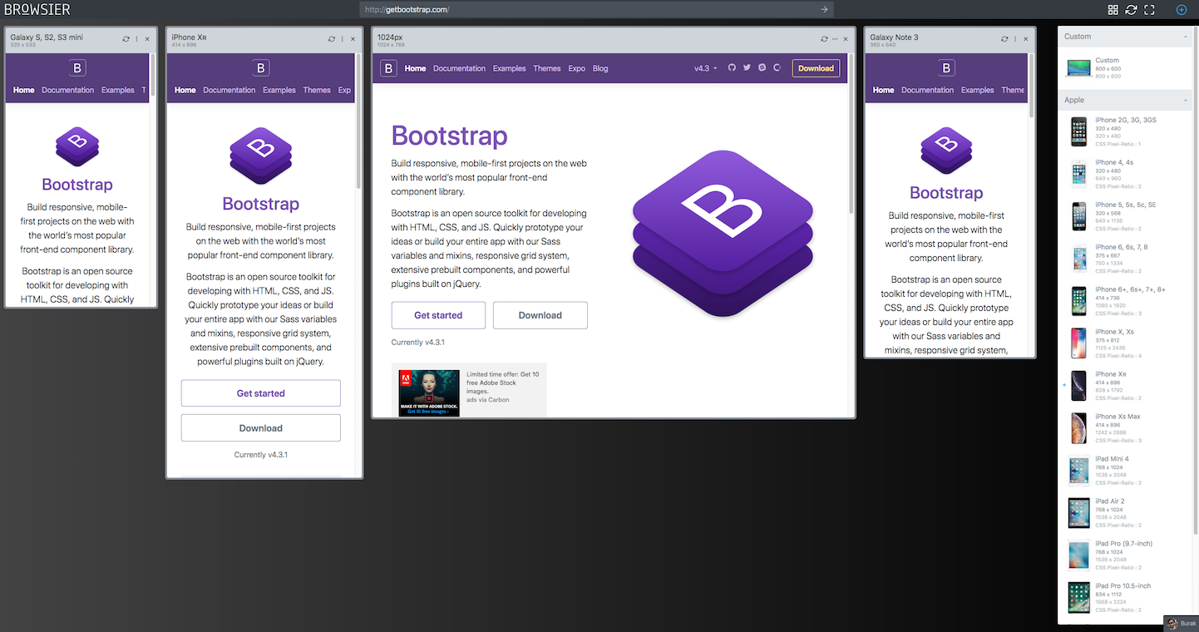Image resolution: width=1199 pixels, height=632 pixels.
Task: Click Bootstrap B logo in Galaxy Note 3 navbar
Action: pos(946,68)
